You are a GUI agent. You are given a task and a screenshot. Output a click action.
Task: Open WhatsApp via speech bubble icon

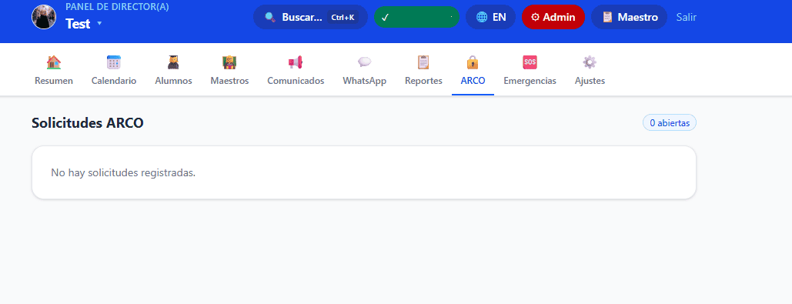(x=364, y=62)
